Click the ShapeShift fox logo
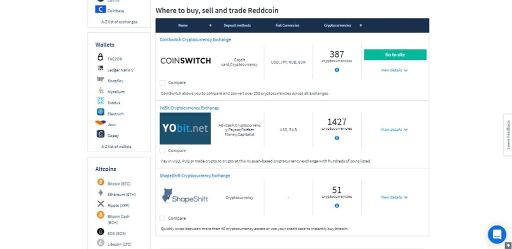512x249 pixels. (185, 196)
